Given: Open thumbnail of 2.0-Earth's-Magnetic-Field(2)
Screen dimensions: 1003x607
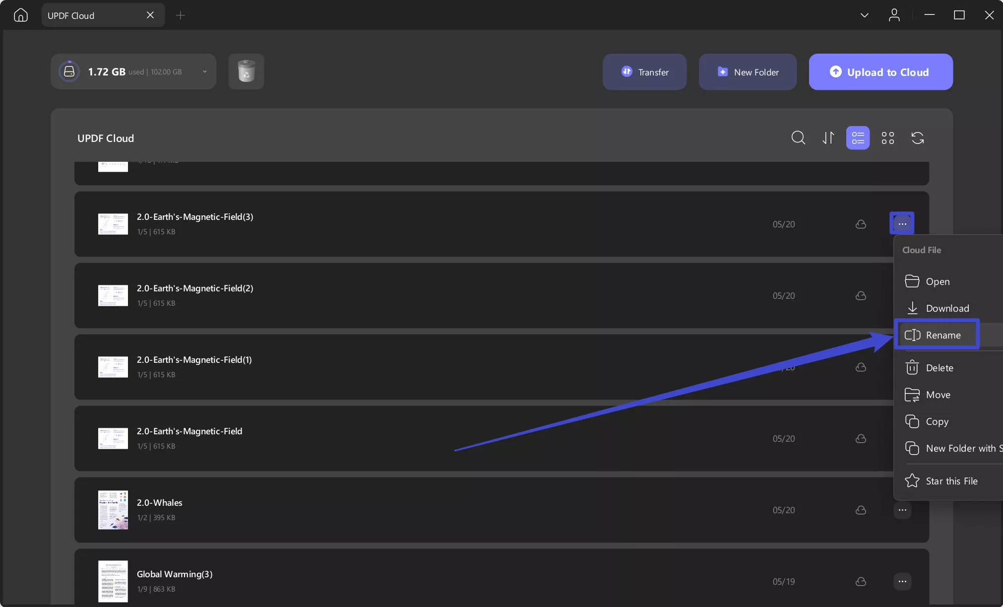Looking at the screenshot, I should coord(113,296).
